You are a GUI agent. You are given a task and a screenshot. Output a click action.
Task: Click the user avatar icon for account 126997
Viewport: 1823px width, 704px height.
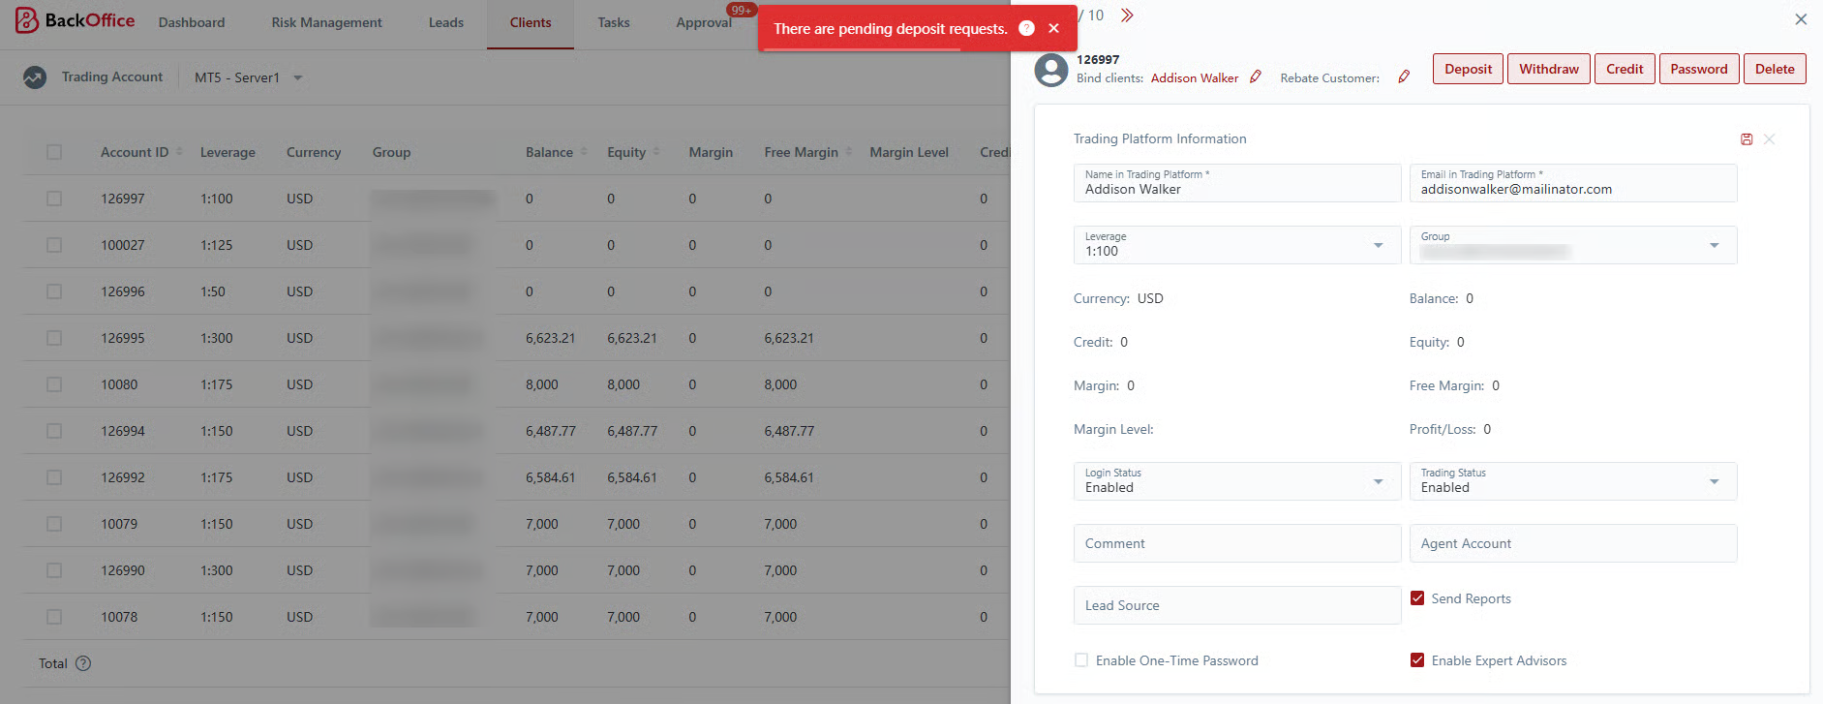(1051, 70)
